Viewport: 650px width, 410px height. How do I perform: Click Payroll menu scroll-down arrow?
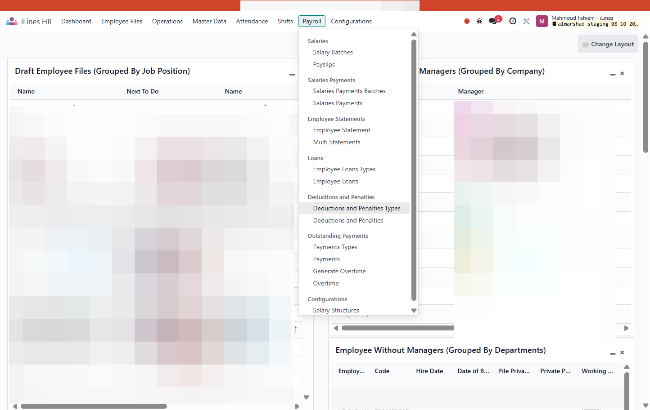414,311
